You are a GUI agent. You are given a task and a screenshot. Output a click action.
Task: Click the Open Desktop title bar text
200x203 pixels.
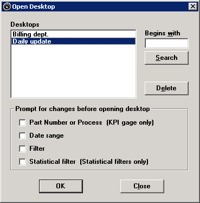(34, 7)
